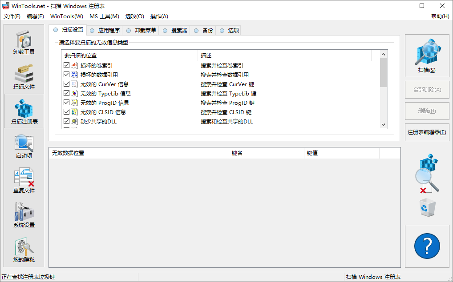Open the 搜索器 tab

180,30
